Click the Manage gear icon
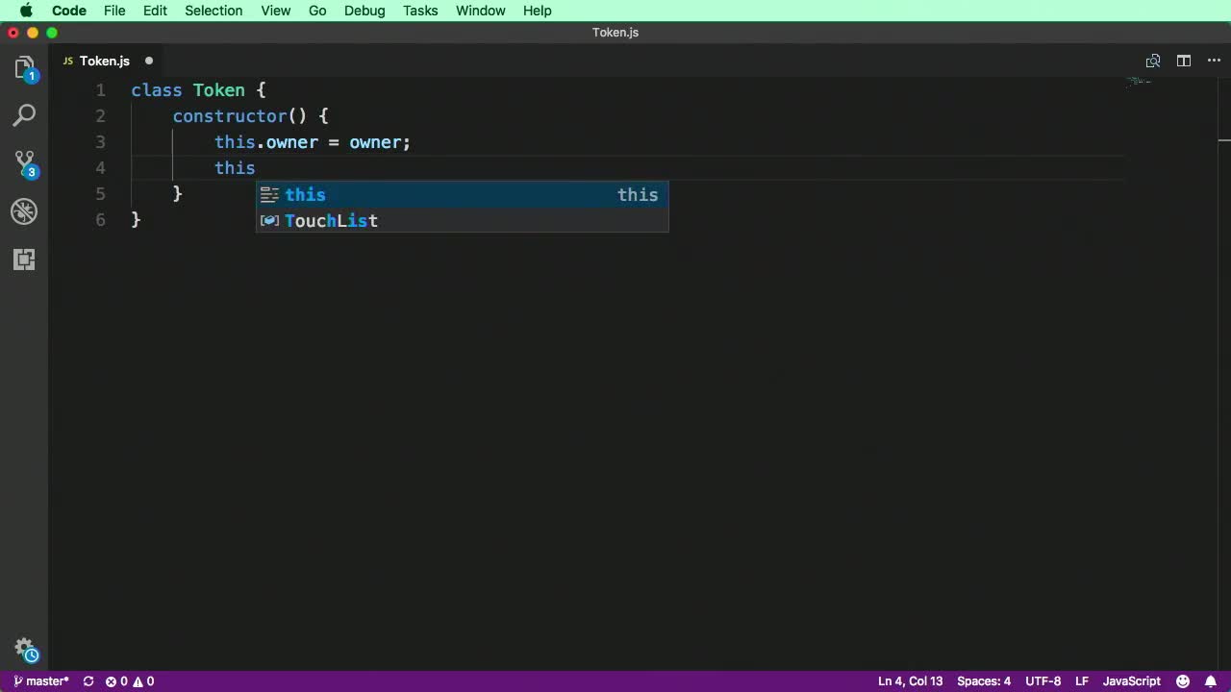 25,649
